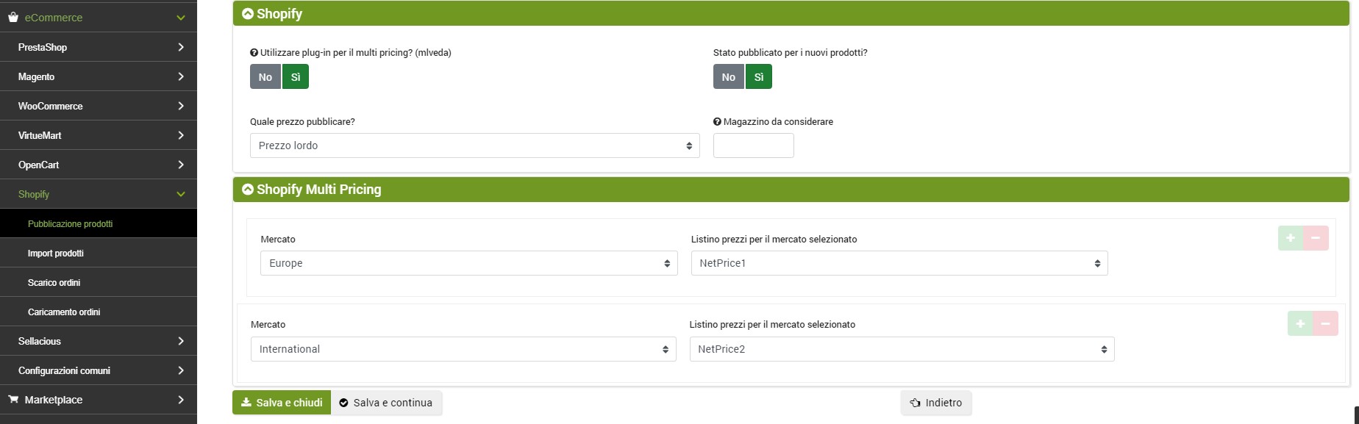The width and height of the screenshot is (1359, 424).
Task: Open the NetPrice2 price list dropdown
Action: pos(902,349)
